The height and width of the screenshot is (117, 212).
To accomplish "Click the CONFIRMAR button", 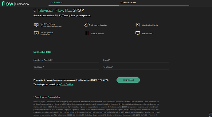I will [x=128, y=80].
